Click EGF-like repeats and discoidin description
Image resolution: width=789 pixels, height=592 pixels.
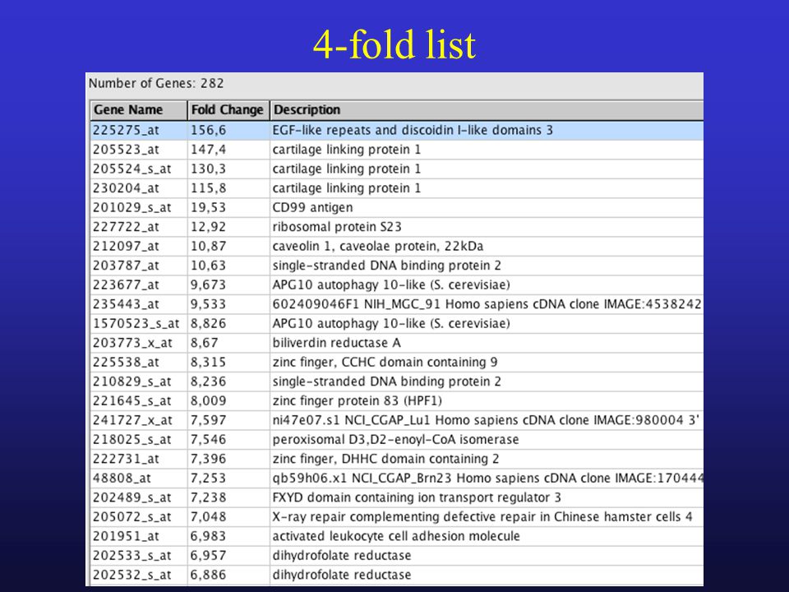point(413,131)
